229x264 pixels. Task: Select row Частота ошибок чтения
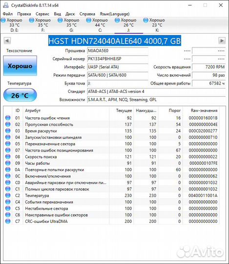(111, 118)
